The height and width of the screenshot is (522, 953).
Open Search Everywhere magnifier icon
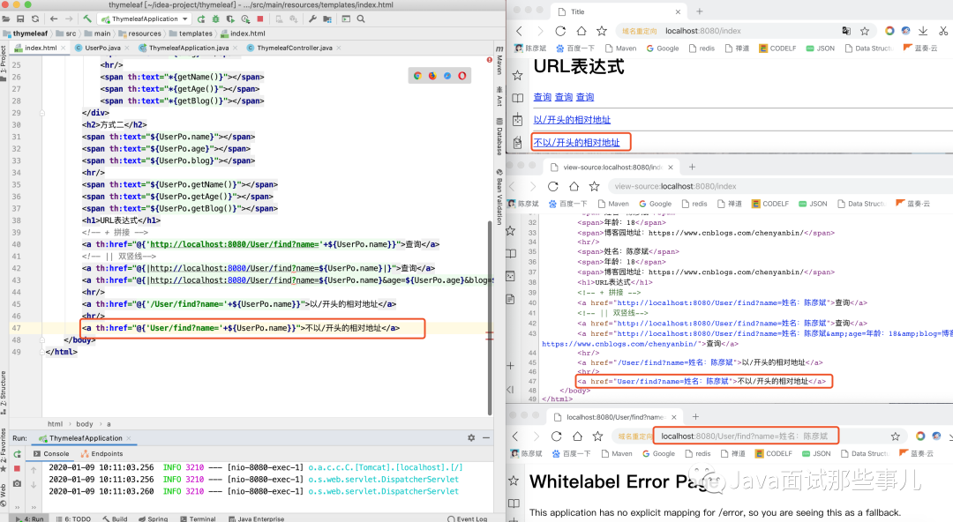point(361,19)
